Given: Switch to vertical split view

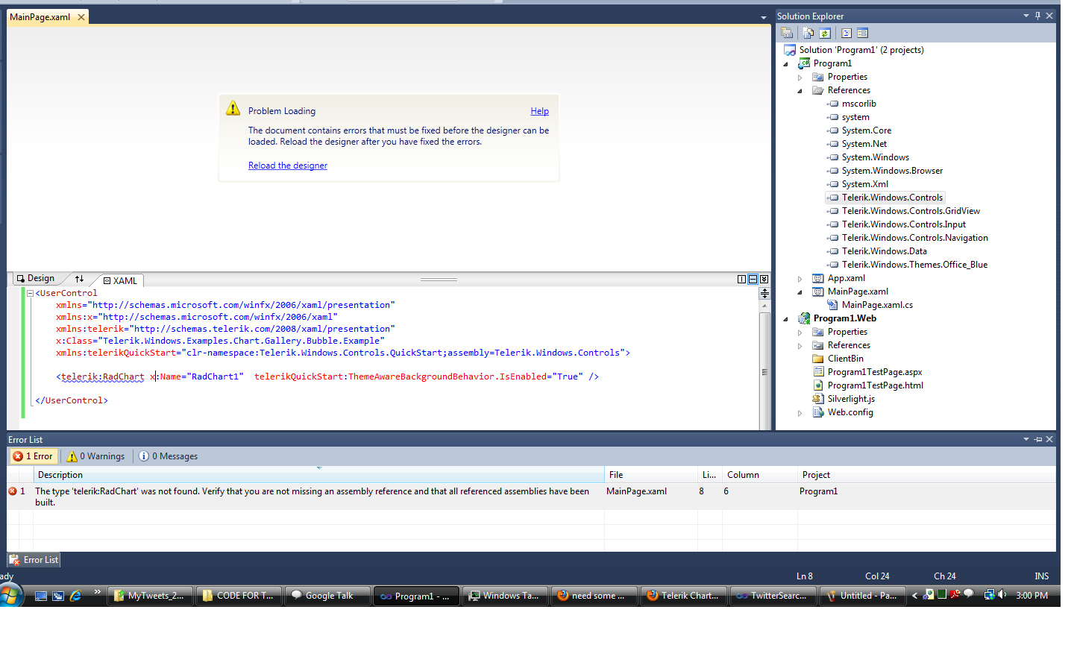Looking at the screenshot, I should (741, 280).
